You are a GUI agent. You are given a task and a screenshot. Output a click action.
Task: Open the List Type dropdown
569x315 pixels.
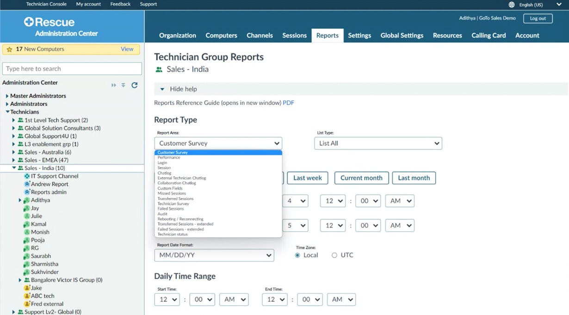tap(378, 143)
